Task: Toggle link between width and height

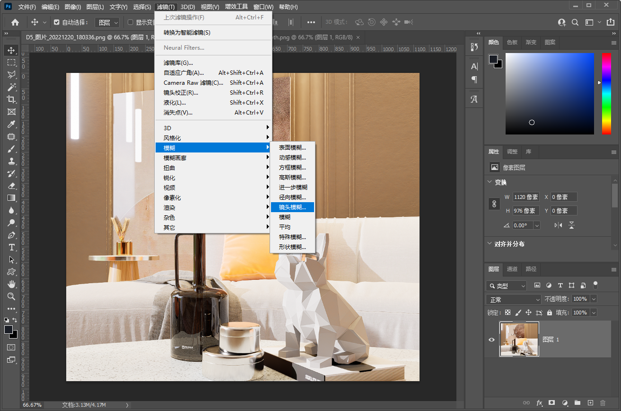Action: pos(494,204)
